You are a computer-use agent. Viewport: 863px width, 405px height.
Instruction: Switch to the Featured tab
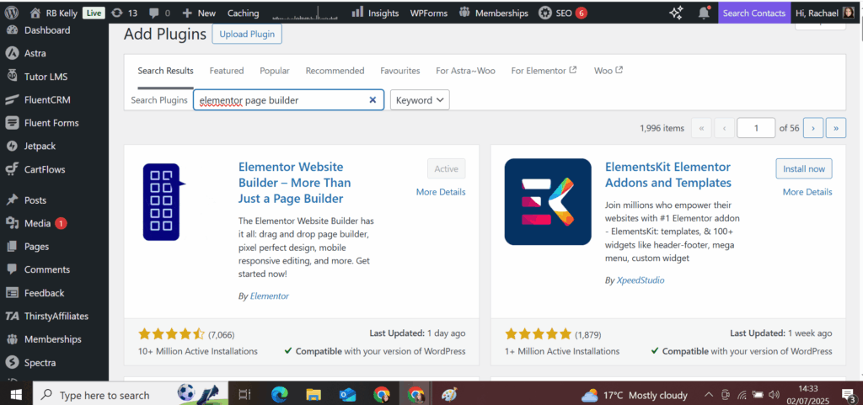point(226,71)
